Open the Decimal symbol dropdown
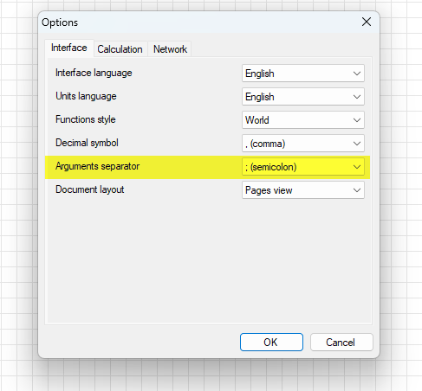Viewport: 422px width, 391px height. tap(303, 144)
